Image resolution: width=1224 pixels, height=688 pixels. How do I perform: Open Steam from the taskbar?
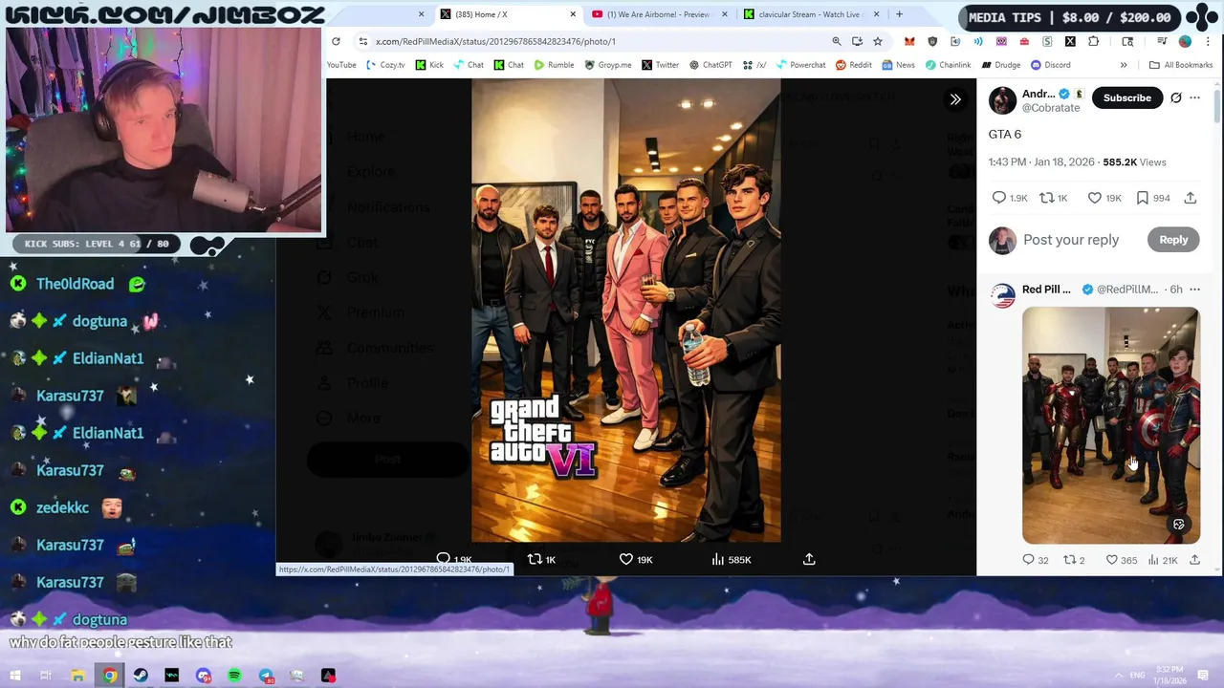[141, 676]
